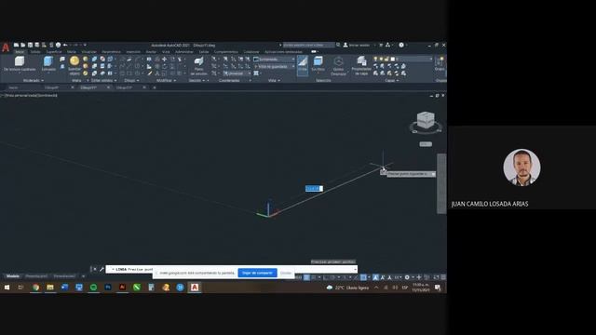Click the New file icon in quick access toolbar
Screen dimensions: 596x335
click(16, 45)
